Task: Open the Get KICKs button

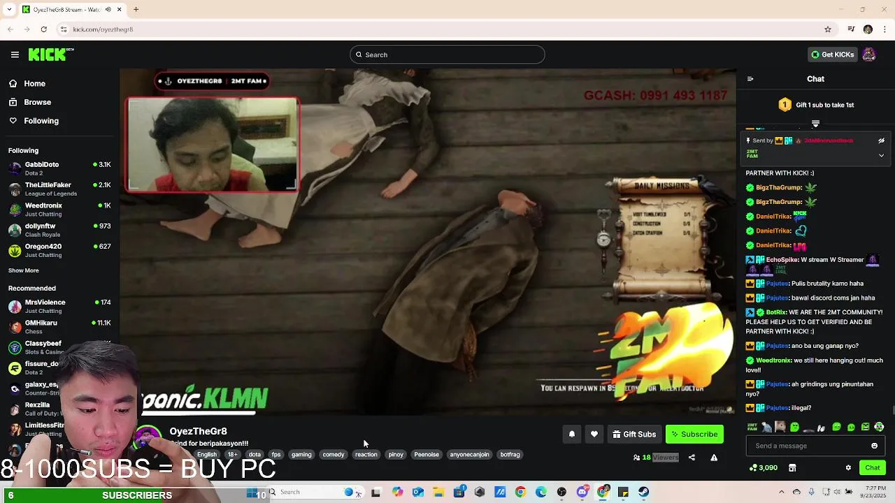Action: (x=832, y=54)
